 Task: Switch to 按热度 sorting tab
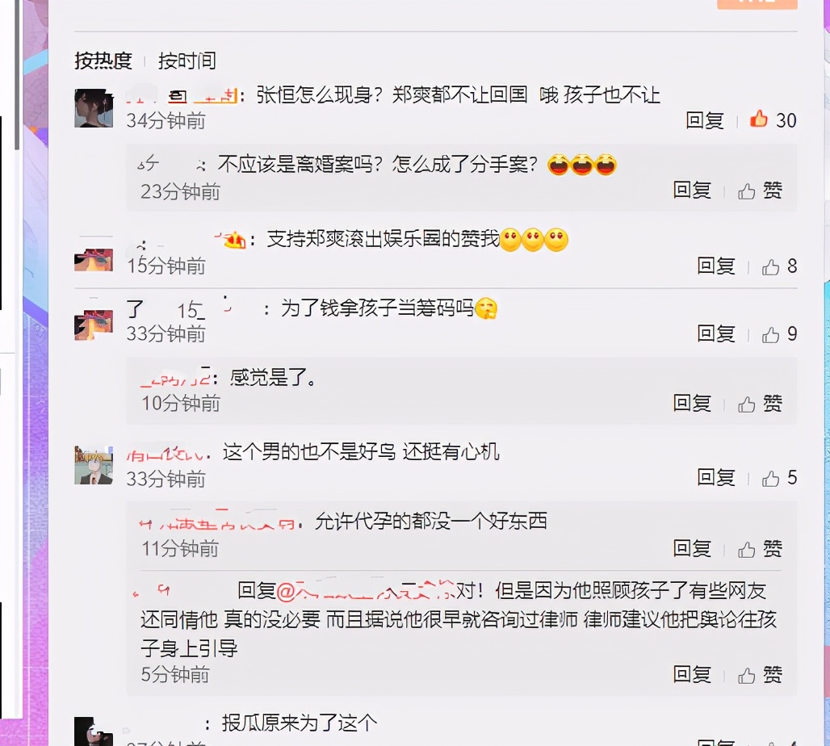pos(103,61)
